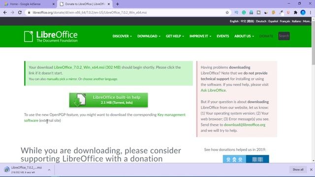Open Chrome's three-dot menu
This screenshot has height=177, width=315.
click(x=311, y=12)
